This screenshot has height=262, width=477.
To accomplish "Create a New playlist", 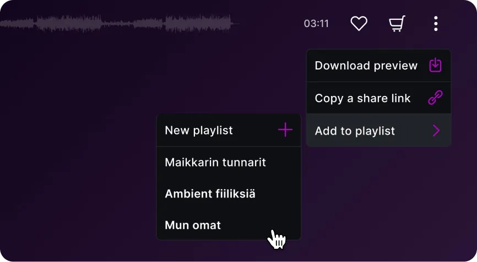I will pos(229,130).
